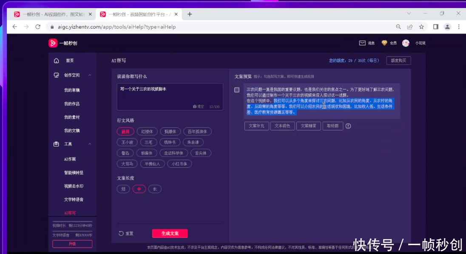Viewport: 466px width, 254px height.
Task: Open the Chrome tab search dropdown arrow
Action: point(409,13)
